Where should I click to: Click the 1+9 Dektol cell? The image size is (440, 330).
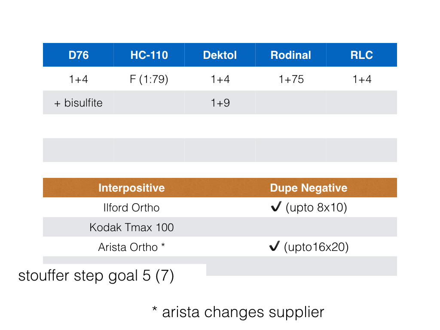pos(220,103)
